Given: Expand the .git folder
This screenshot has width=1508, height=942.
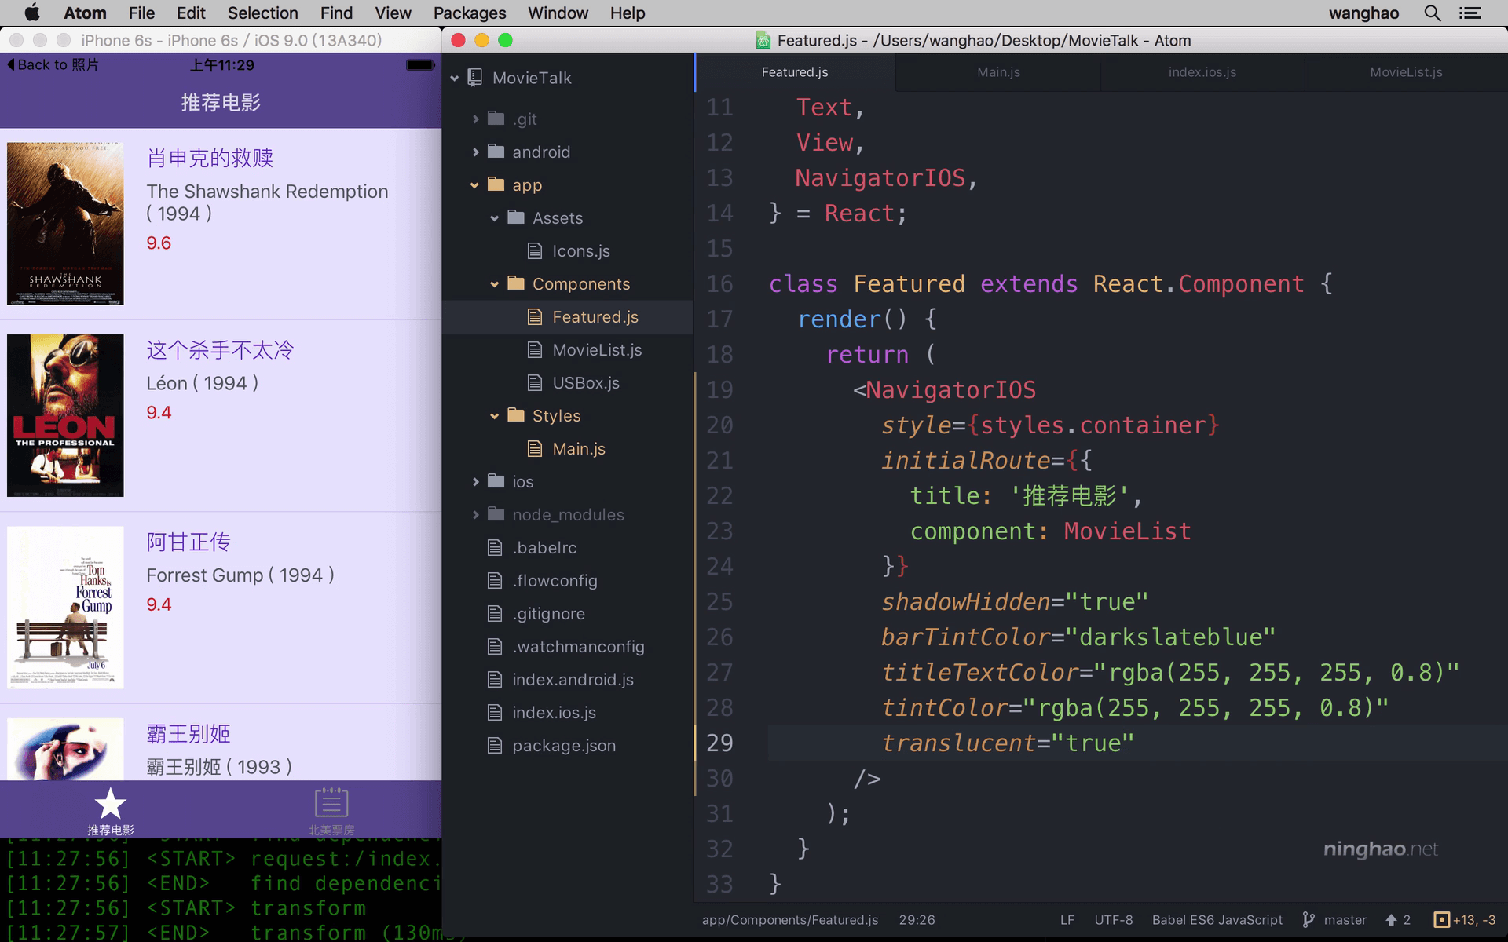Looking at the screenshot, I should point(475,119).
